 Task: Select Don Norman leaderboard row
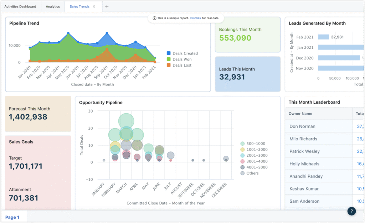point(302,126)
